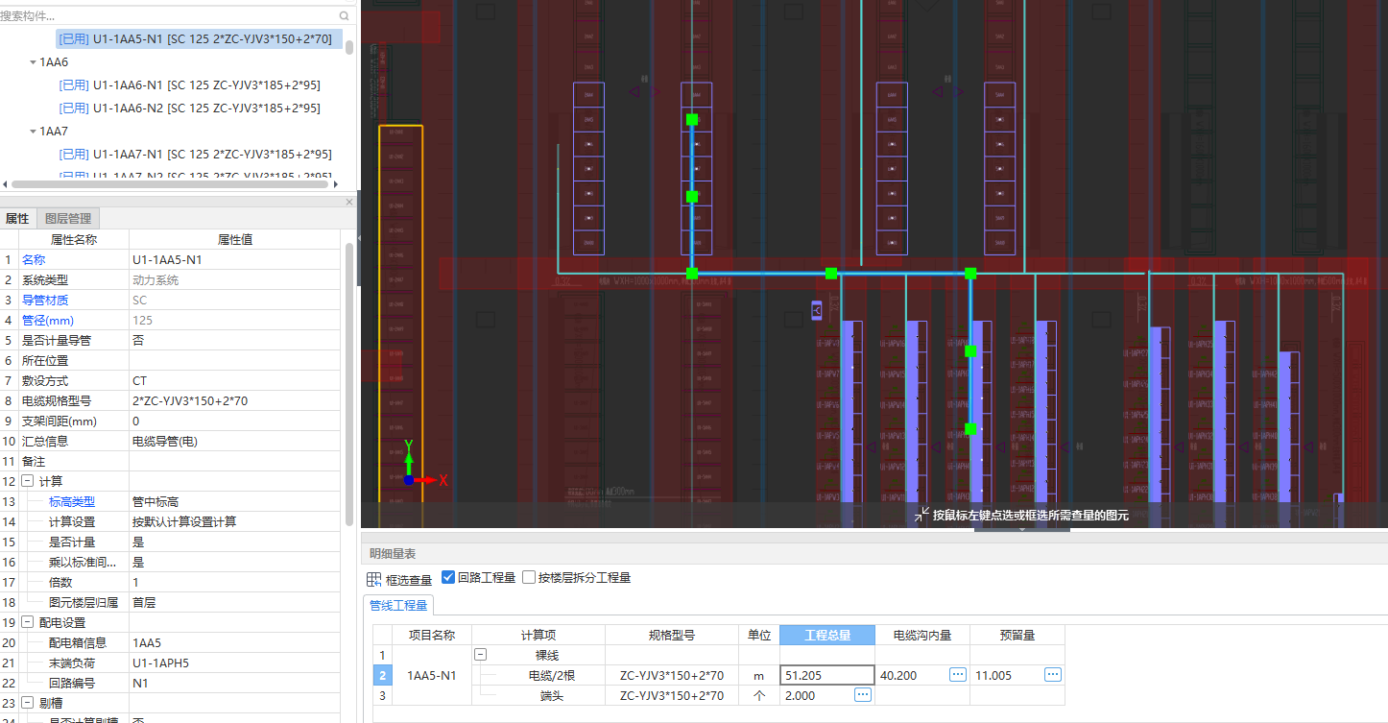Click the 51.205 total quantity cell

coord(826,675)
